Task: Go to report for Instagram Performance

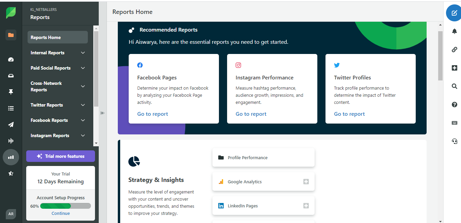Action: (251, 114)
